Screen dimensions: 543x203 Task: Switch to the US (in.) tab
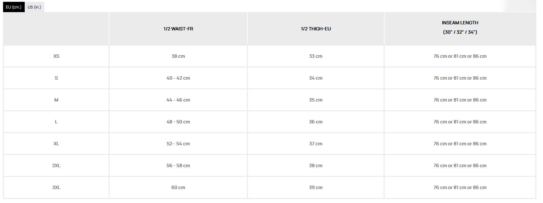[34, 7]
